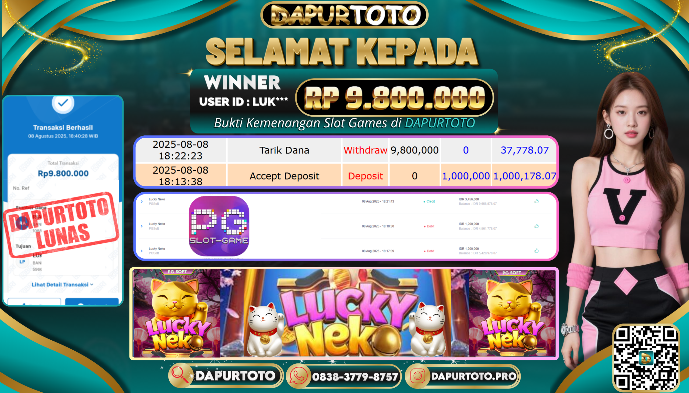Select the Accept Deposit table row
Image resolution: width=689 pixels, height=393 pixels.
[x=346, y=175]
